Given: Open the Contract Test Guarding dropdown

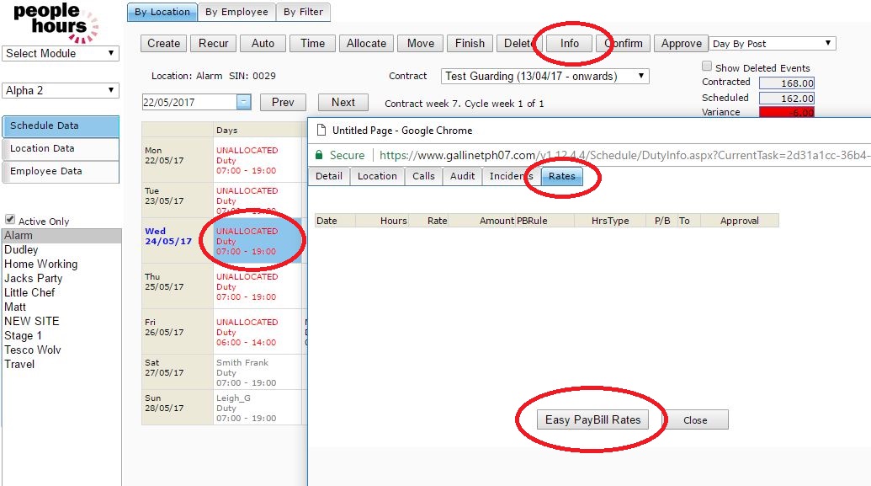Looking at the screenshot, I should pos(545,76).
